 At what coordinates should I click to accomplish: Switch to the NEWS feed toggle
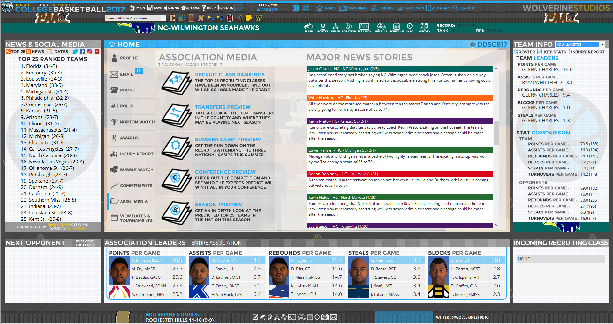35,51
